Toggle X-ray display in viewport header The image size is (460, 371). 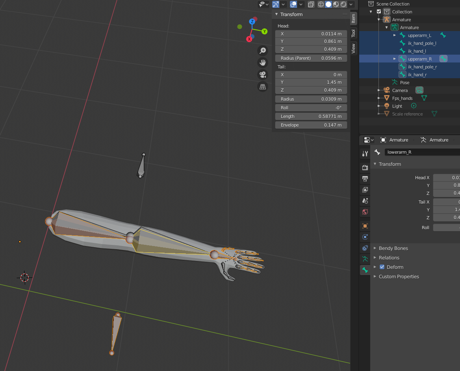tap(311, 4)
